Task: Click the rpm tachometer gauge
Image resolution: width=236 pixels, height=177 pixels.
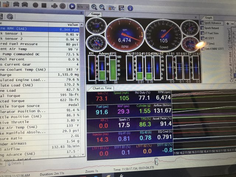Action: (125, 36)
